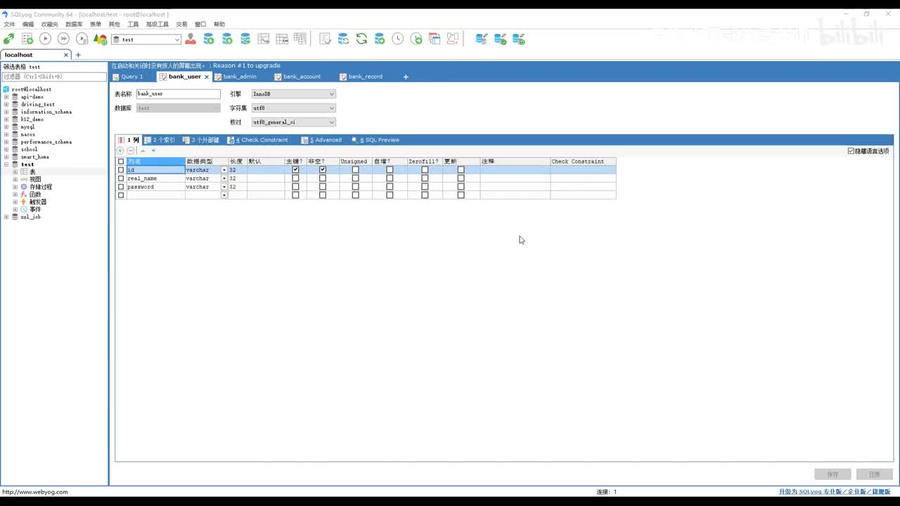Open the 数据库 menu
The height and width of the screenshot is (506, 900).
[x=74, y=25]
